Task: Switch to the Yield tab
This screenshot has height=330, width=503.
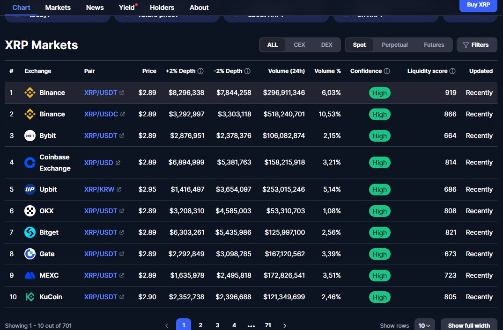Action: (x=127, y=7)
